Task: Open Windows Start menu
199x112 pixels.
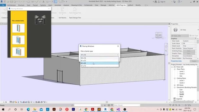Action: click(x=3, y=109)
